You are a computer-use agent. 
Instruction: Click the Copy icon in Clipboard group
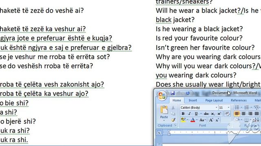173,114
